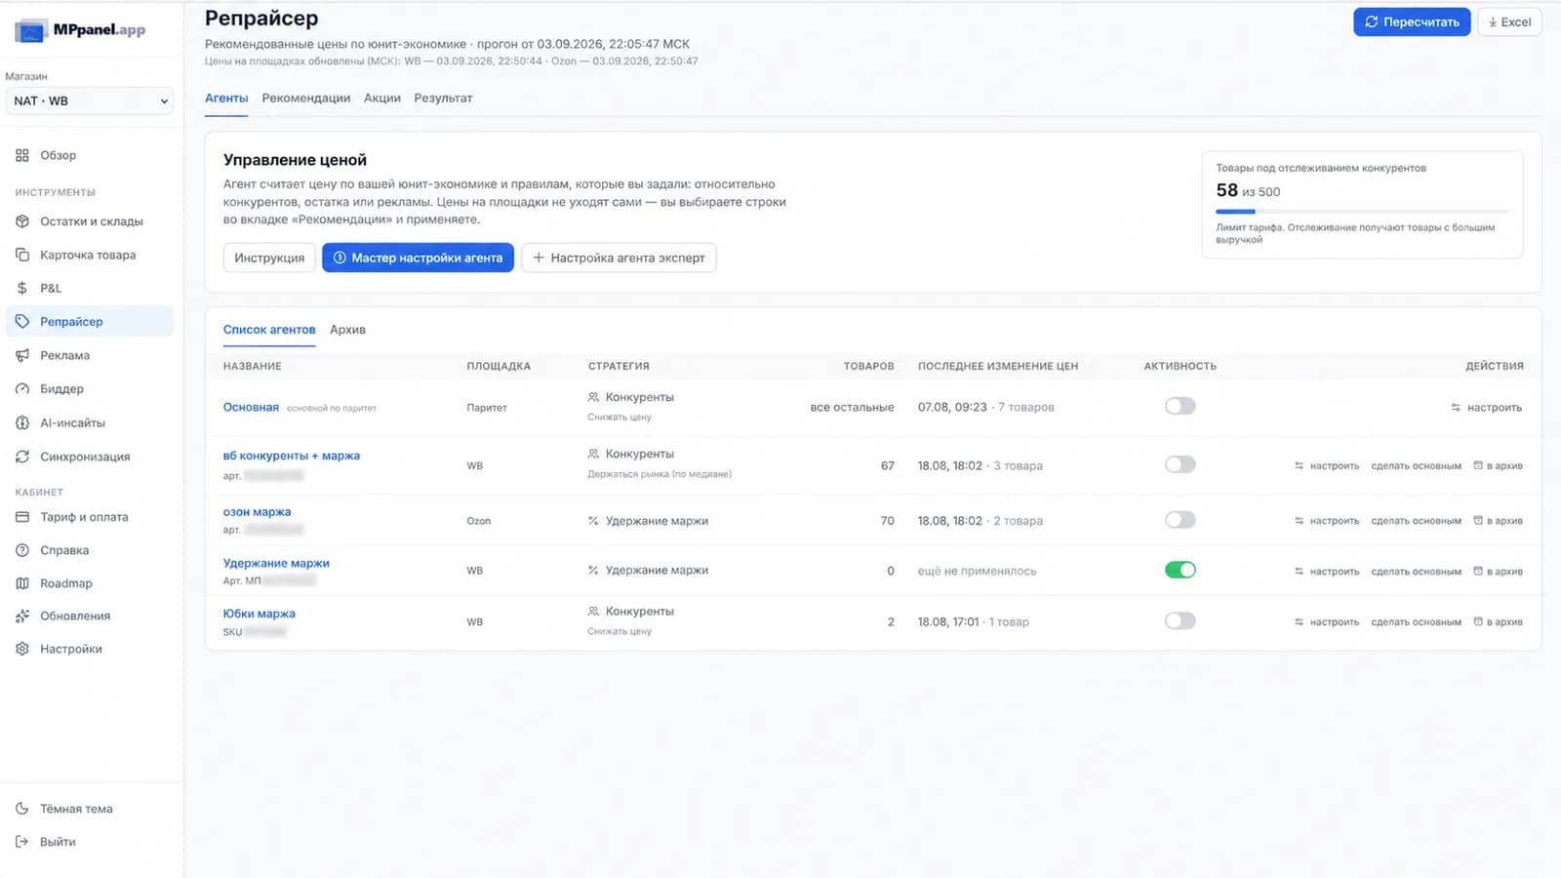
Task: Click the Выйти logout icon
Action: [x=22, y=842]
